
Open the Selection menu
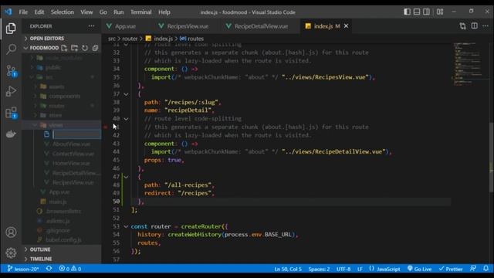(x=62, y=12)
